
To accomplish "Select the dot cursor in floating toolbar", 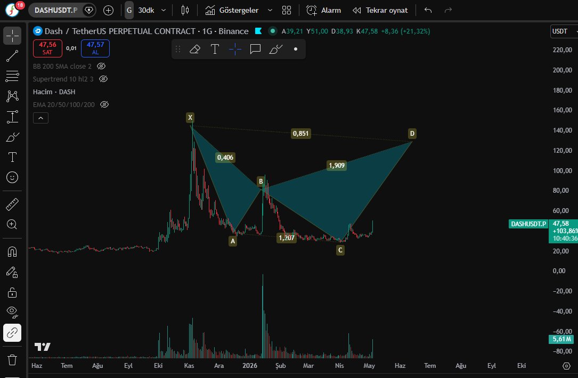I will (x=296, y=49).
